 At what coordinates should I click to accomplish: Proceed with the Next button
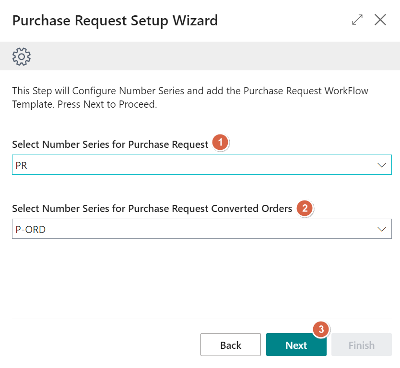296,345
